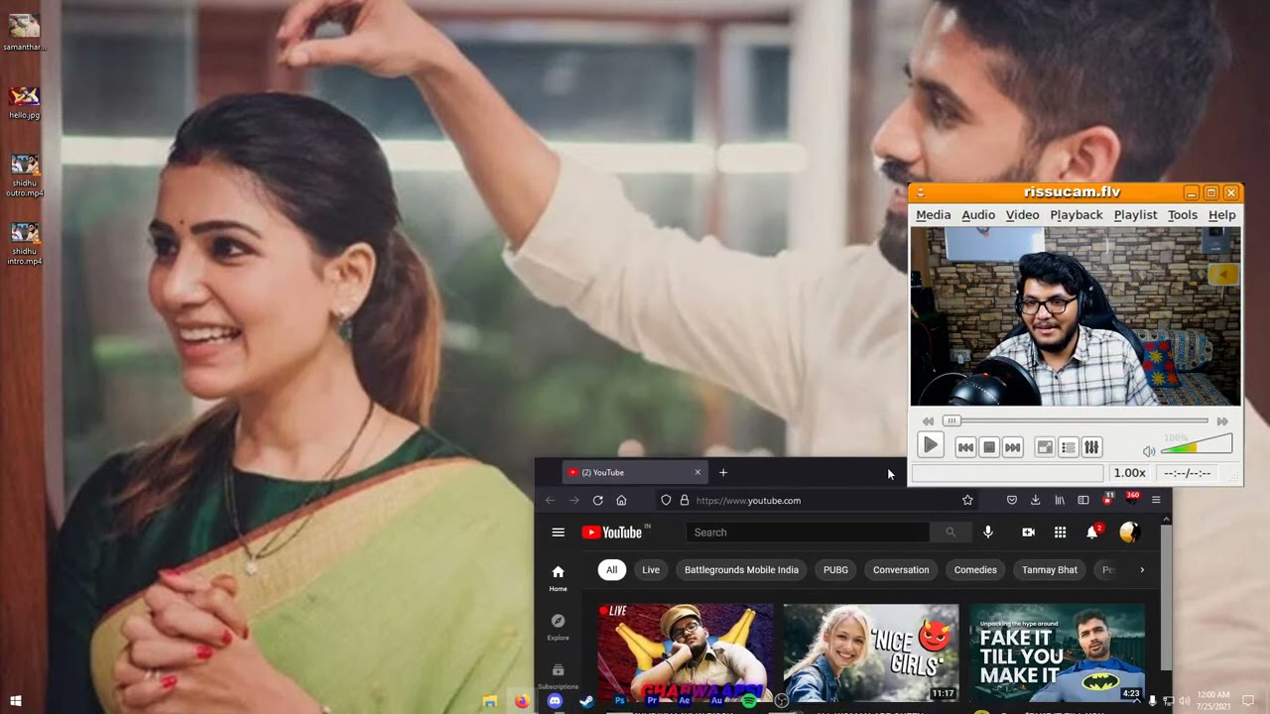Play the video in VLC
This screenshot has height=714, width=1270.
pyautogui.click(x=930, y=446)
